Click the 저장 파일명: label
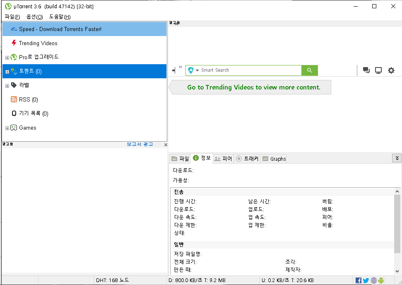The image size is (402, 285). (188, 254)
